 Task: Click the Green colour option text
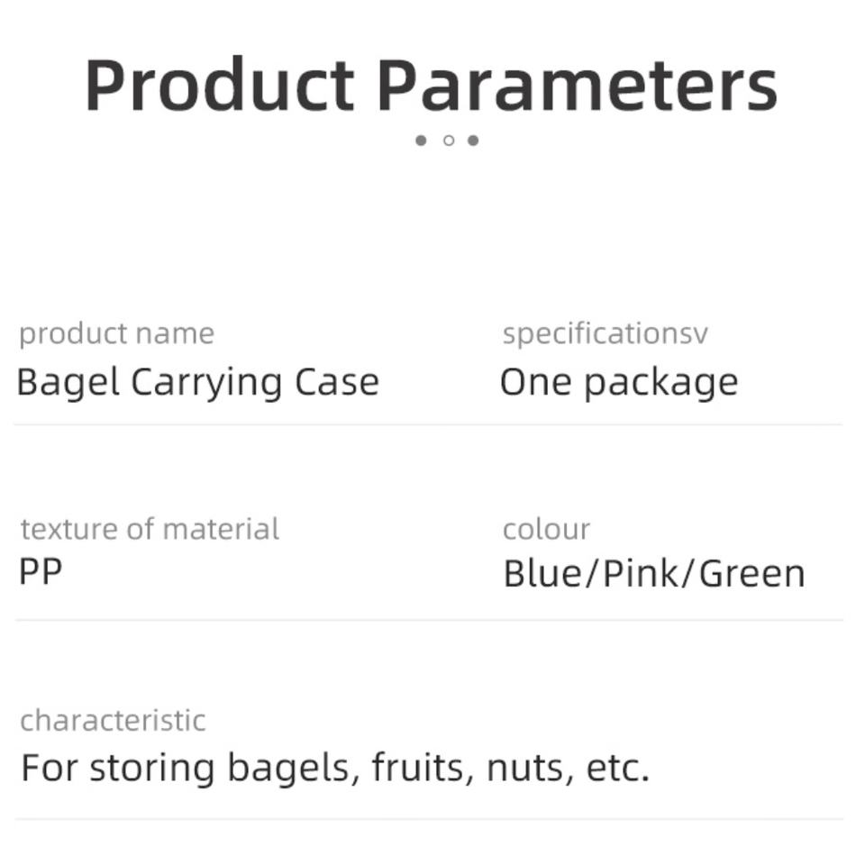point(752,573)
